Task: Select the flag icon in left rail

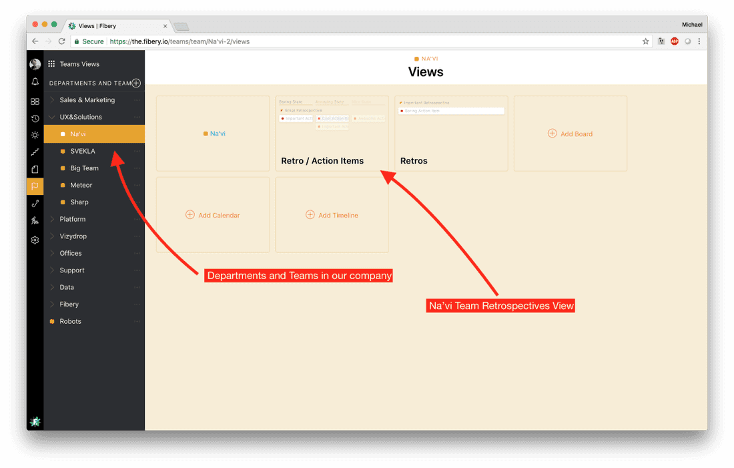Action: point(35,186)
